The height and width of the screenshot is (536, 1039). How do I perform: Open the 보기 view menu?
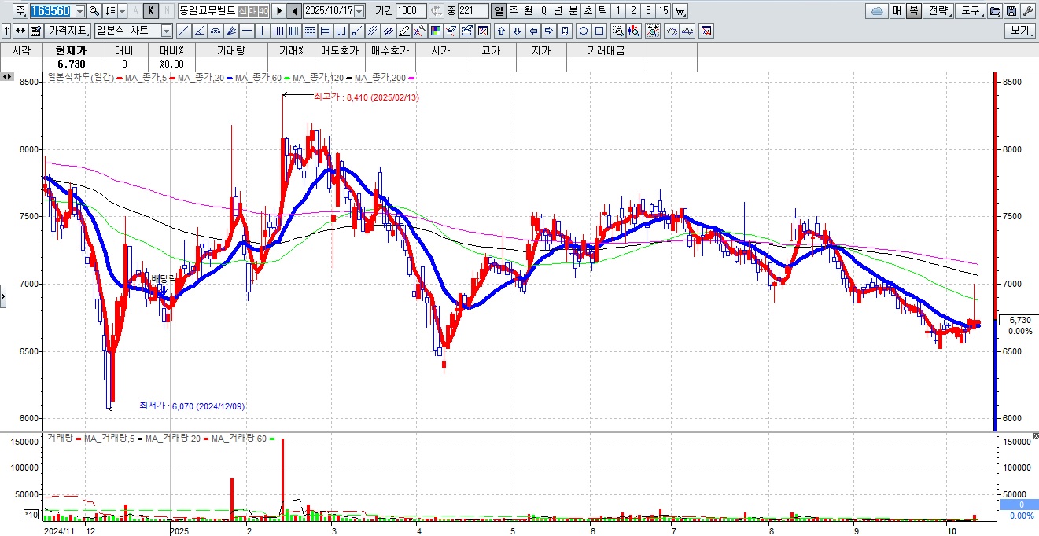(x=1019, y=31)
